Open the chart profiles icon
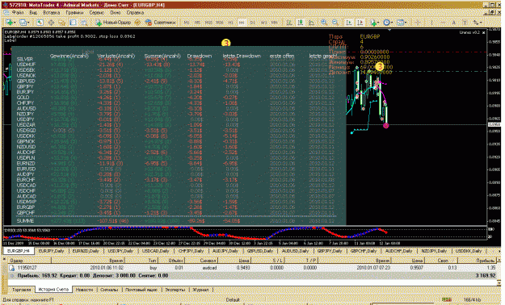 tap(23, 23)
